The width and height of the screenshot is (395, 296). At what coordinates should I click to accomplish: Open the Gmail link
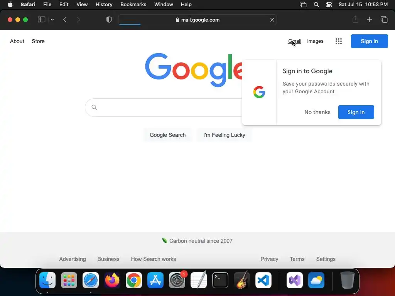coord(294,41)
